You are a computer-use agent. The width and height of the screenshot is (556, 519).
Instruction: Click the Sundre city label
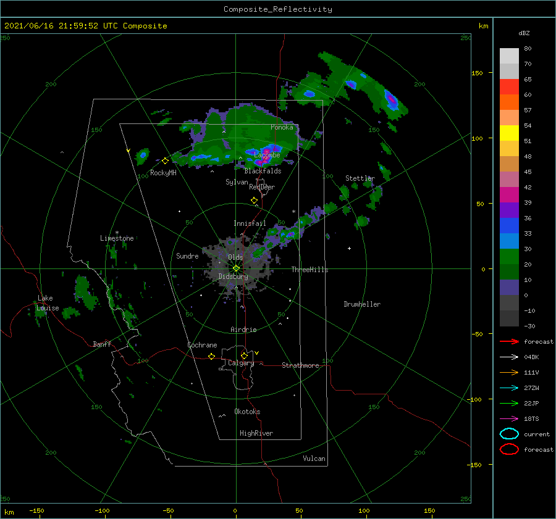pos(187,255)
